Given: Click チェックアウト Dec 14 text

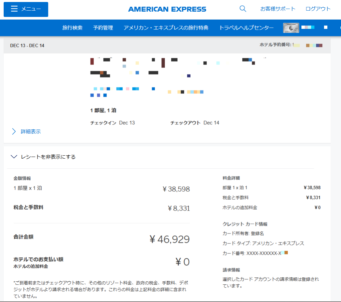Looking at the screenshot, I should pyautogui.click(x=194, y=123).
